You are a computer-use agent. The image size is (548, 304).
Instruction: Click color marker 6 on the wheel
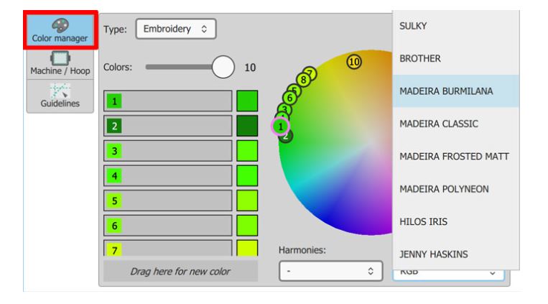[290, 97]
